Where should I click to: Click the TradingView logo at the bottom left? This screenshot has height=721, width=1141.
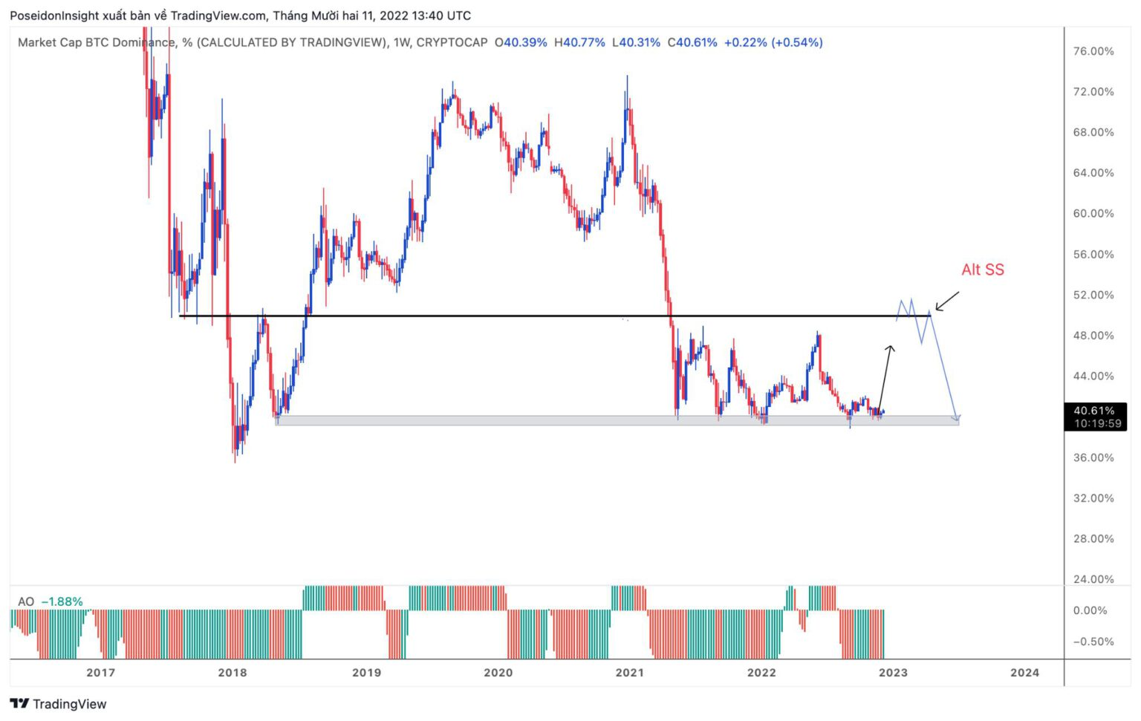point(58,704)
